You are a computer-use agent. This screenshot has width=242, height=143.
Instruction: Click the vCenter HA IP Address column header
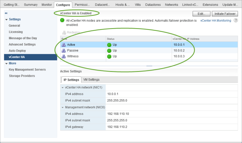pos(205,39)
